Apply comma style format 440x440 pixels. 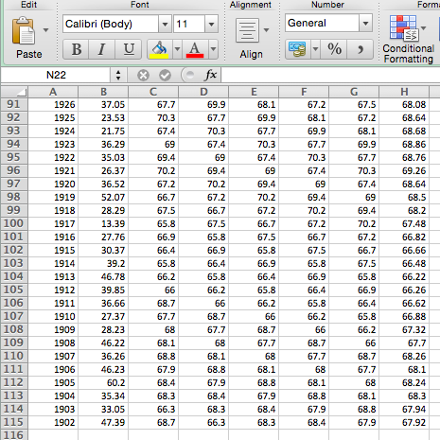(x=361, y=49)
